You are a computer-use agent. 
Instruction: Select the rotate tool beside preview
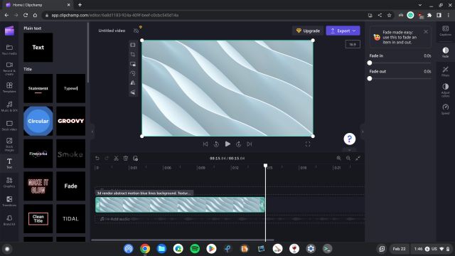point(133,73)
